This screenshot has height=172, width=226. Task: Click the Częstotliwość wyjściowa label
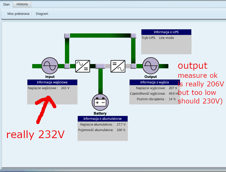147,94
